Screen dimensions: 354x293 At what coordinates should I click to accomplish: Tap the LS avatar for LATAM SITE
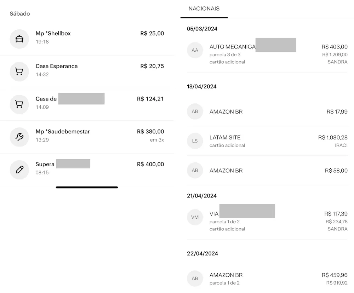point(195,141)
